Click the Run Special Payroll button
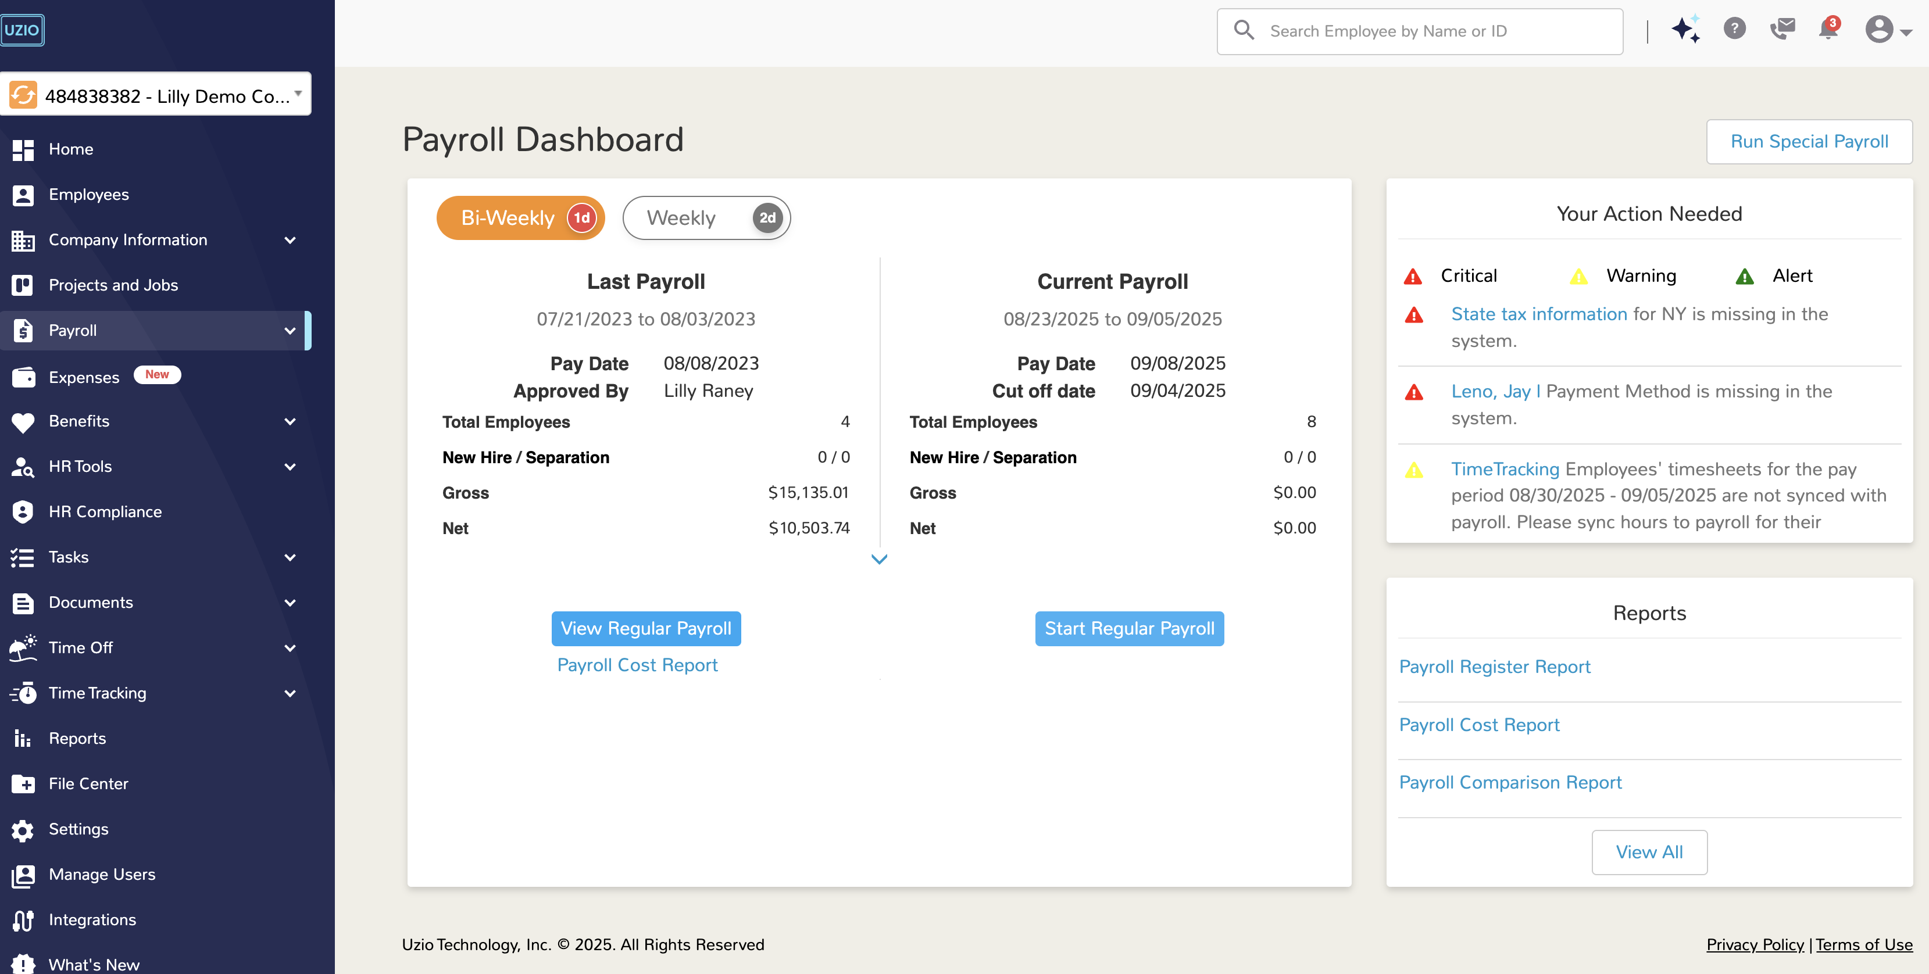1929x974 pixels. pos(1809,141)
